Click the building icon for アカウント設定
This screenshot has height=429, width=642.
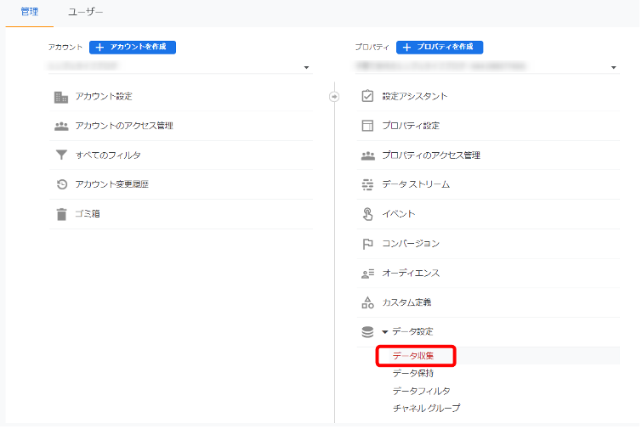click(x=61, y=98)
